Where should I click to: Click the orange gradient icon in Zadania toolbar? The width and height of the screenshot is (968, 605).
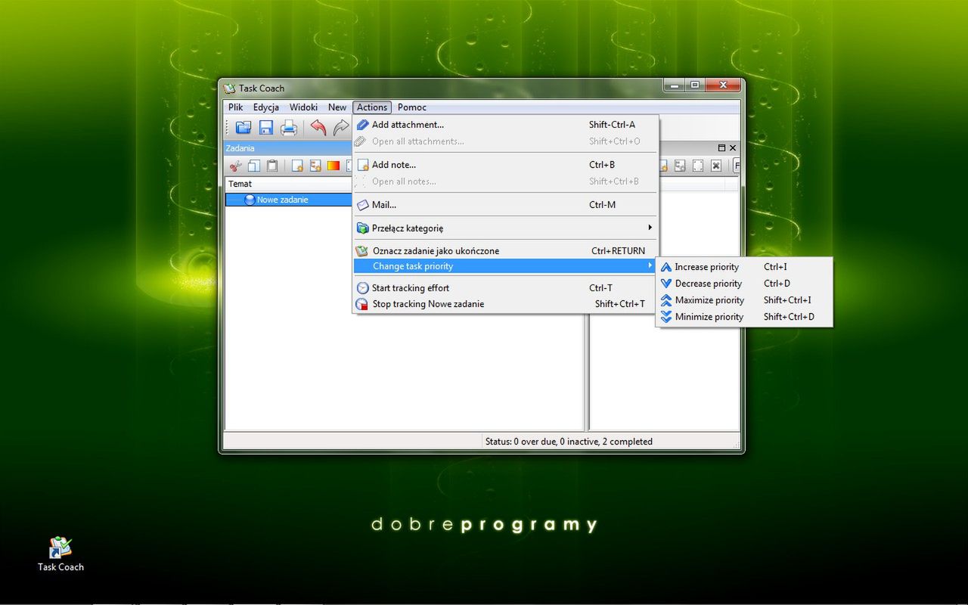pyautogui.click(x=334, y=166)
